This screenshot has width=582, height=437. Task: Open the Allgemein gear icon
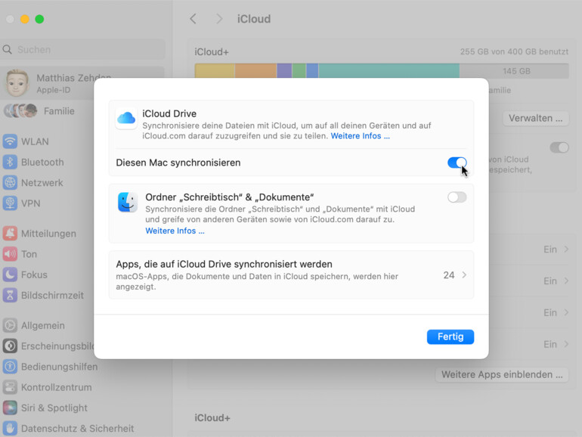10,325
